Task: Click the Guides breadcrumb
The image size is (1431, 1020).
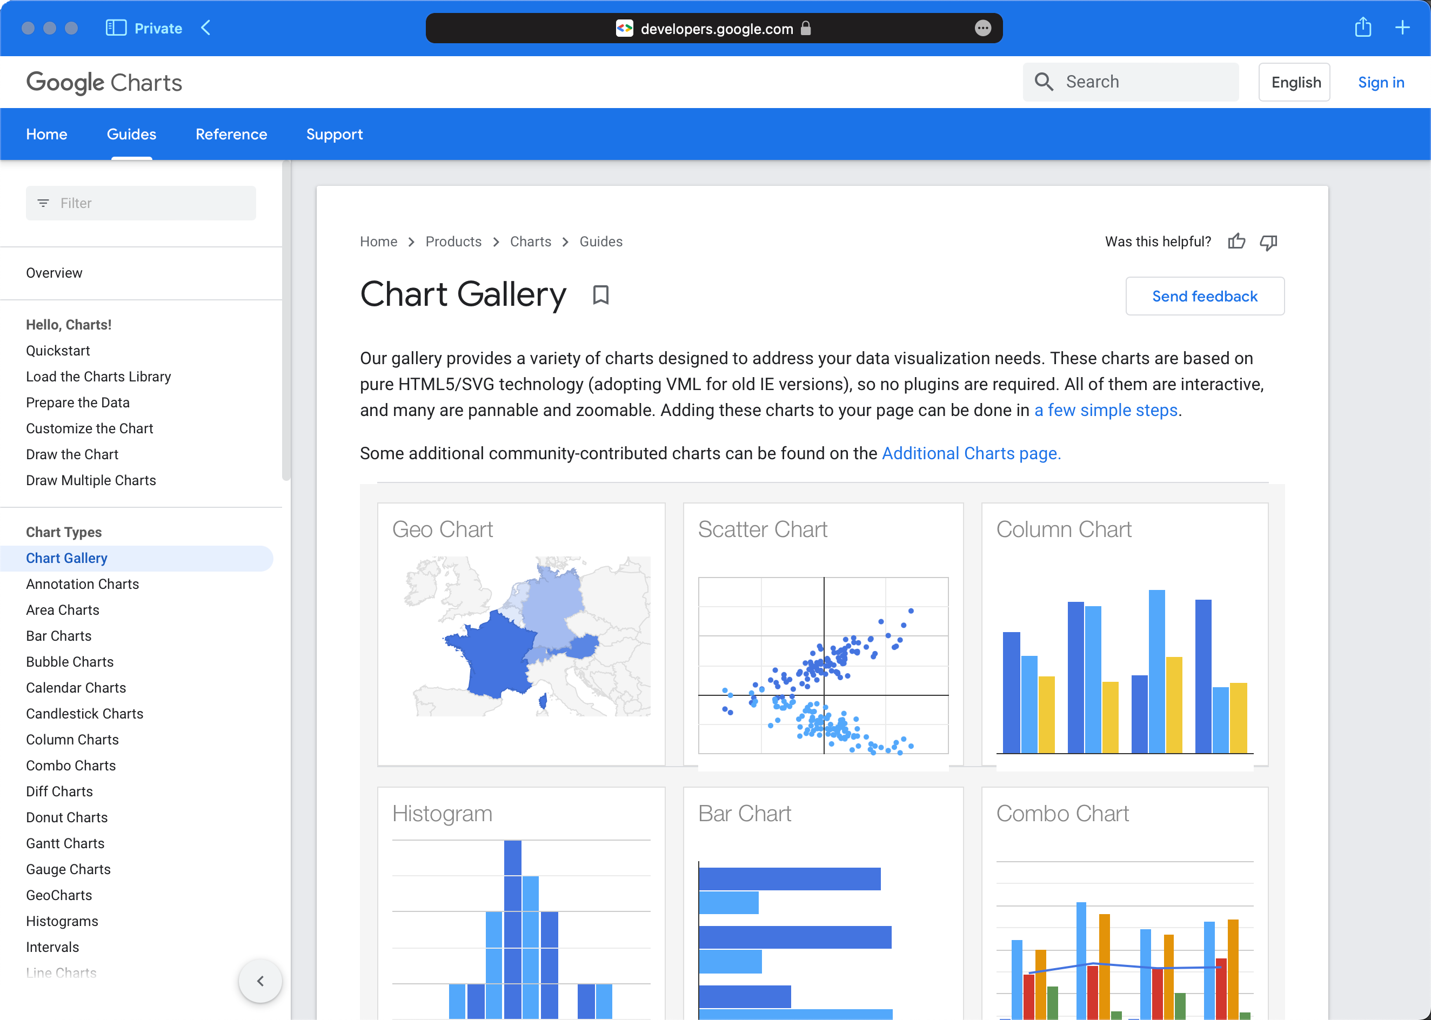Action: [600, 242]
